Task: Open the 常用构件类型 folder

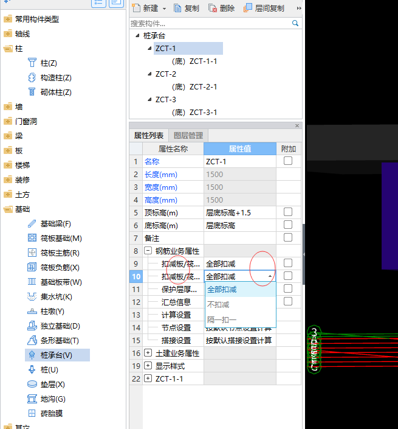Action: coord(8,19)
